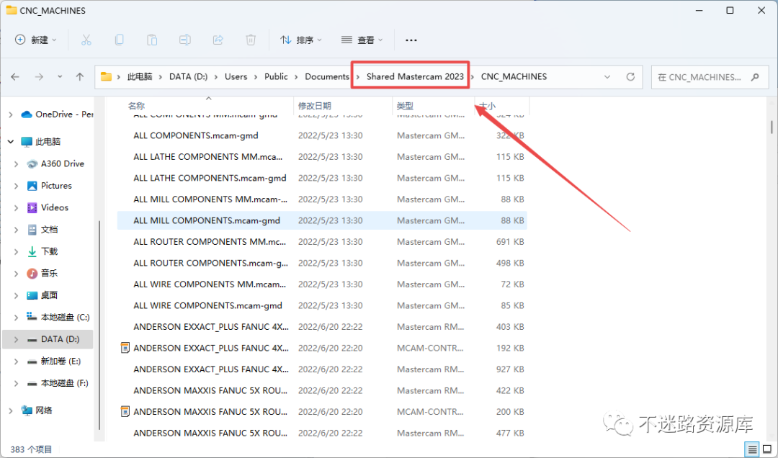Click the Cut scissors icon
The image size is (778, 458).
point(86,40)
